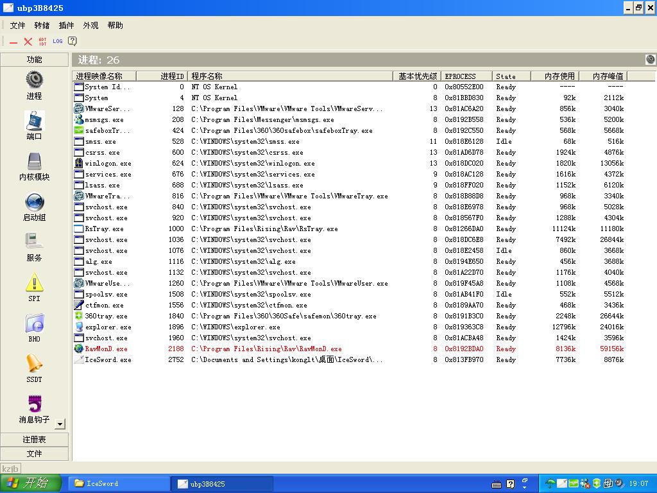Select the spoolsv.exe process row

[x=350, y=294]
